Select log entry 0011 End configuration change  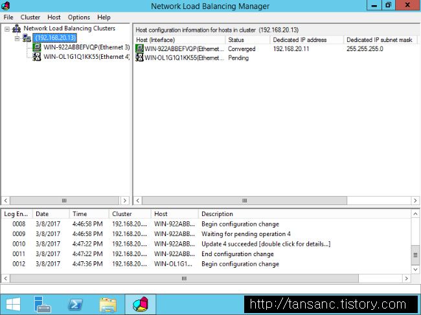[206, 254]
